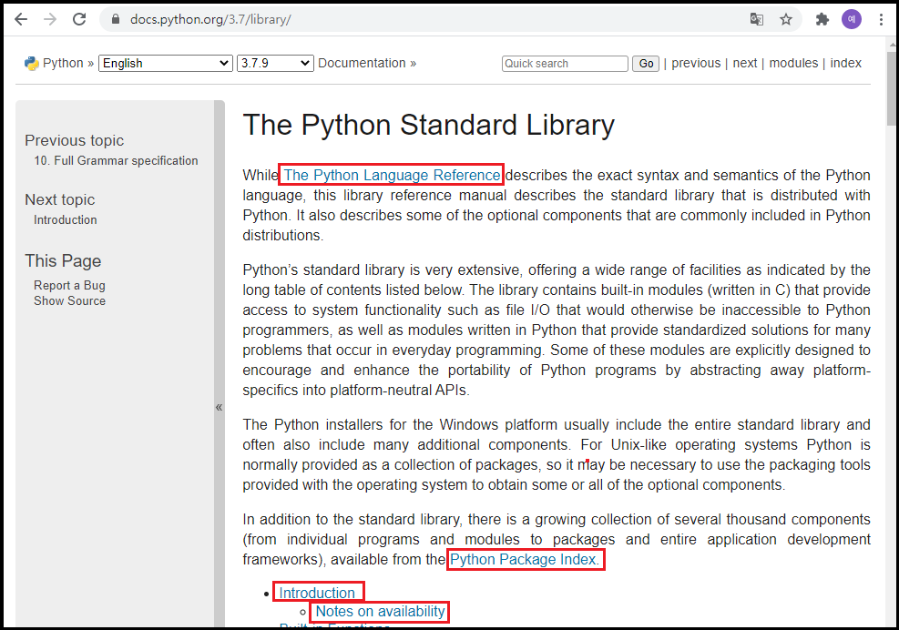Open the general index link
Viewport: 899px width, 630px height.
coord(845,63)
